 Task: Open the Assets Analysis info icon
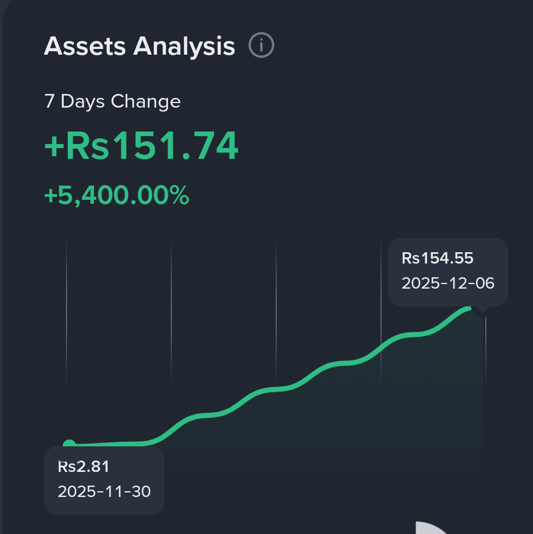261,45
